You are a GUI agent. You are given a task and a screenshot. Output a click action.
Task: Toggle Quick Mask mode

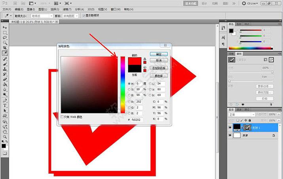(5, 153)
